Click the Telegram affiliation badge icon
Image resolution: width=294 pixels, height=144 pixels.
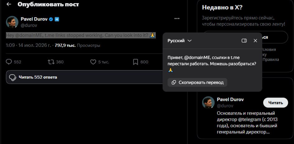[x=57, y=19]
